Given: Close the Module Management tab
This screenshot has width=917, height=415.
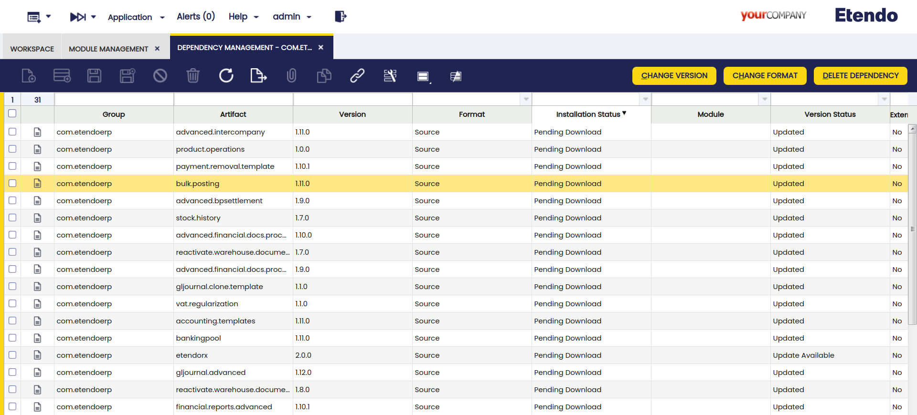Looking at the screenshot, I should [157, 49].
